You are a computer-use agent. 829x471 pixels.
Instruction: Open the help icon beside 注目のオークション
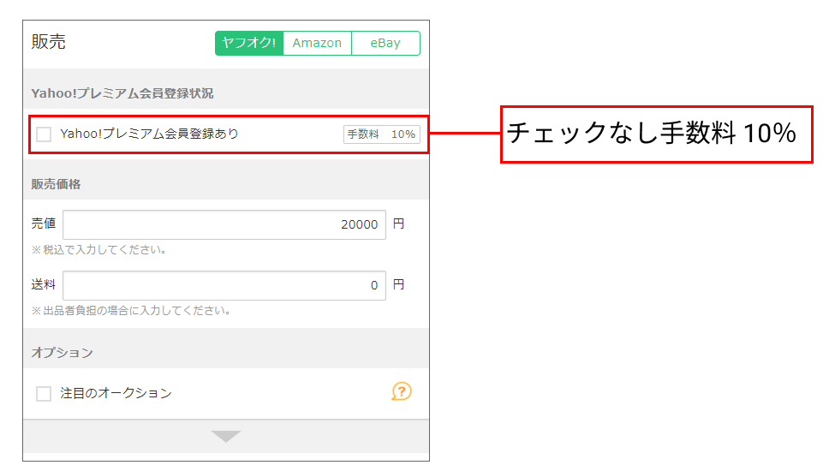402,391
